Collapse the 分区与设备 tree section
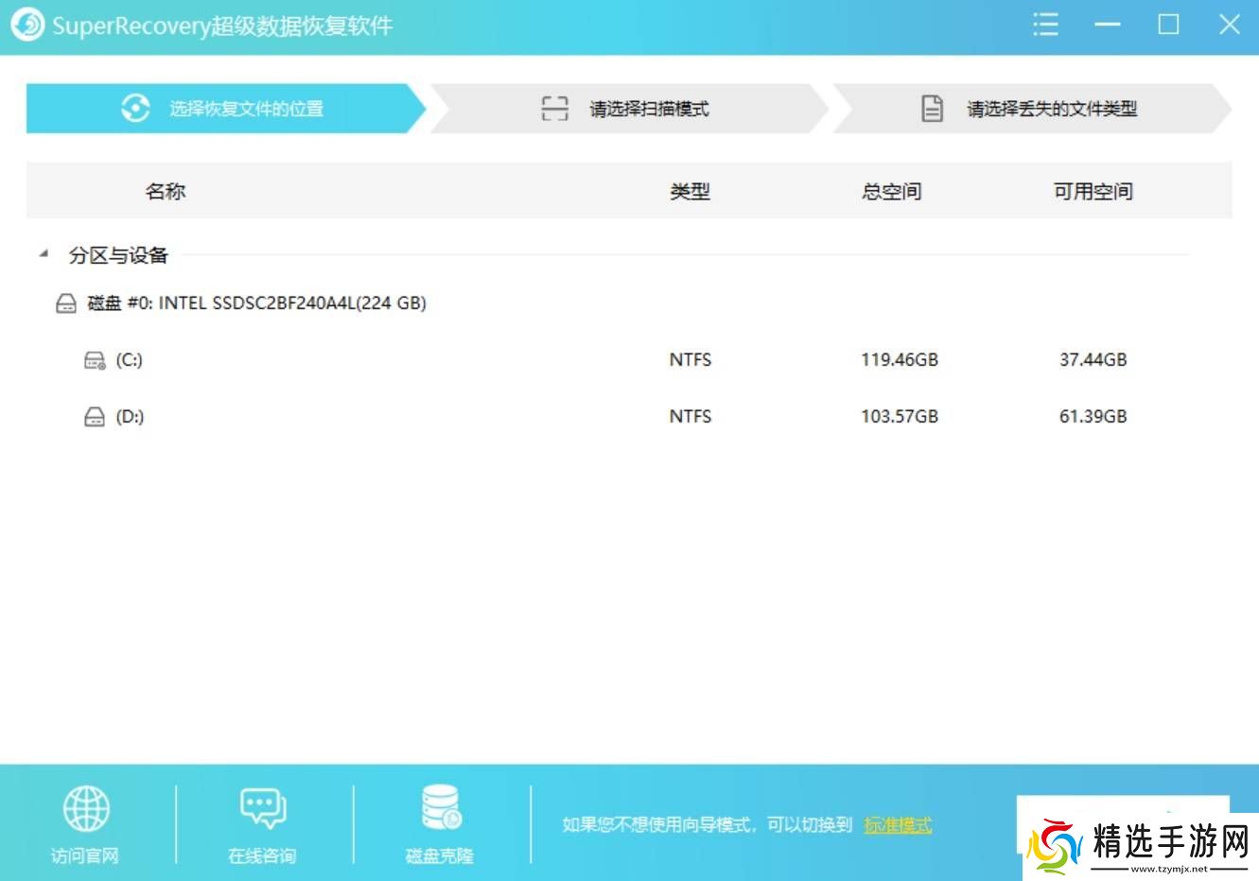The height and width of the screenshot is (881, 1259). point(44,254)
